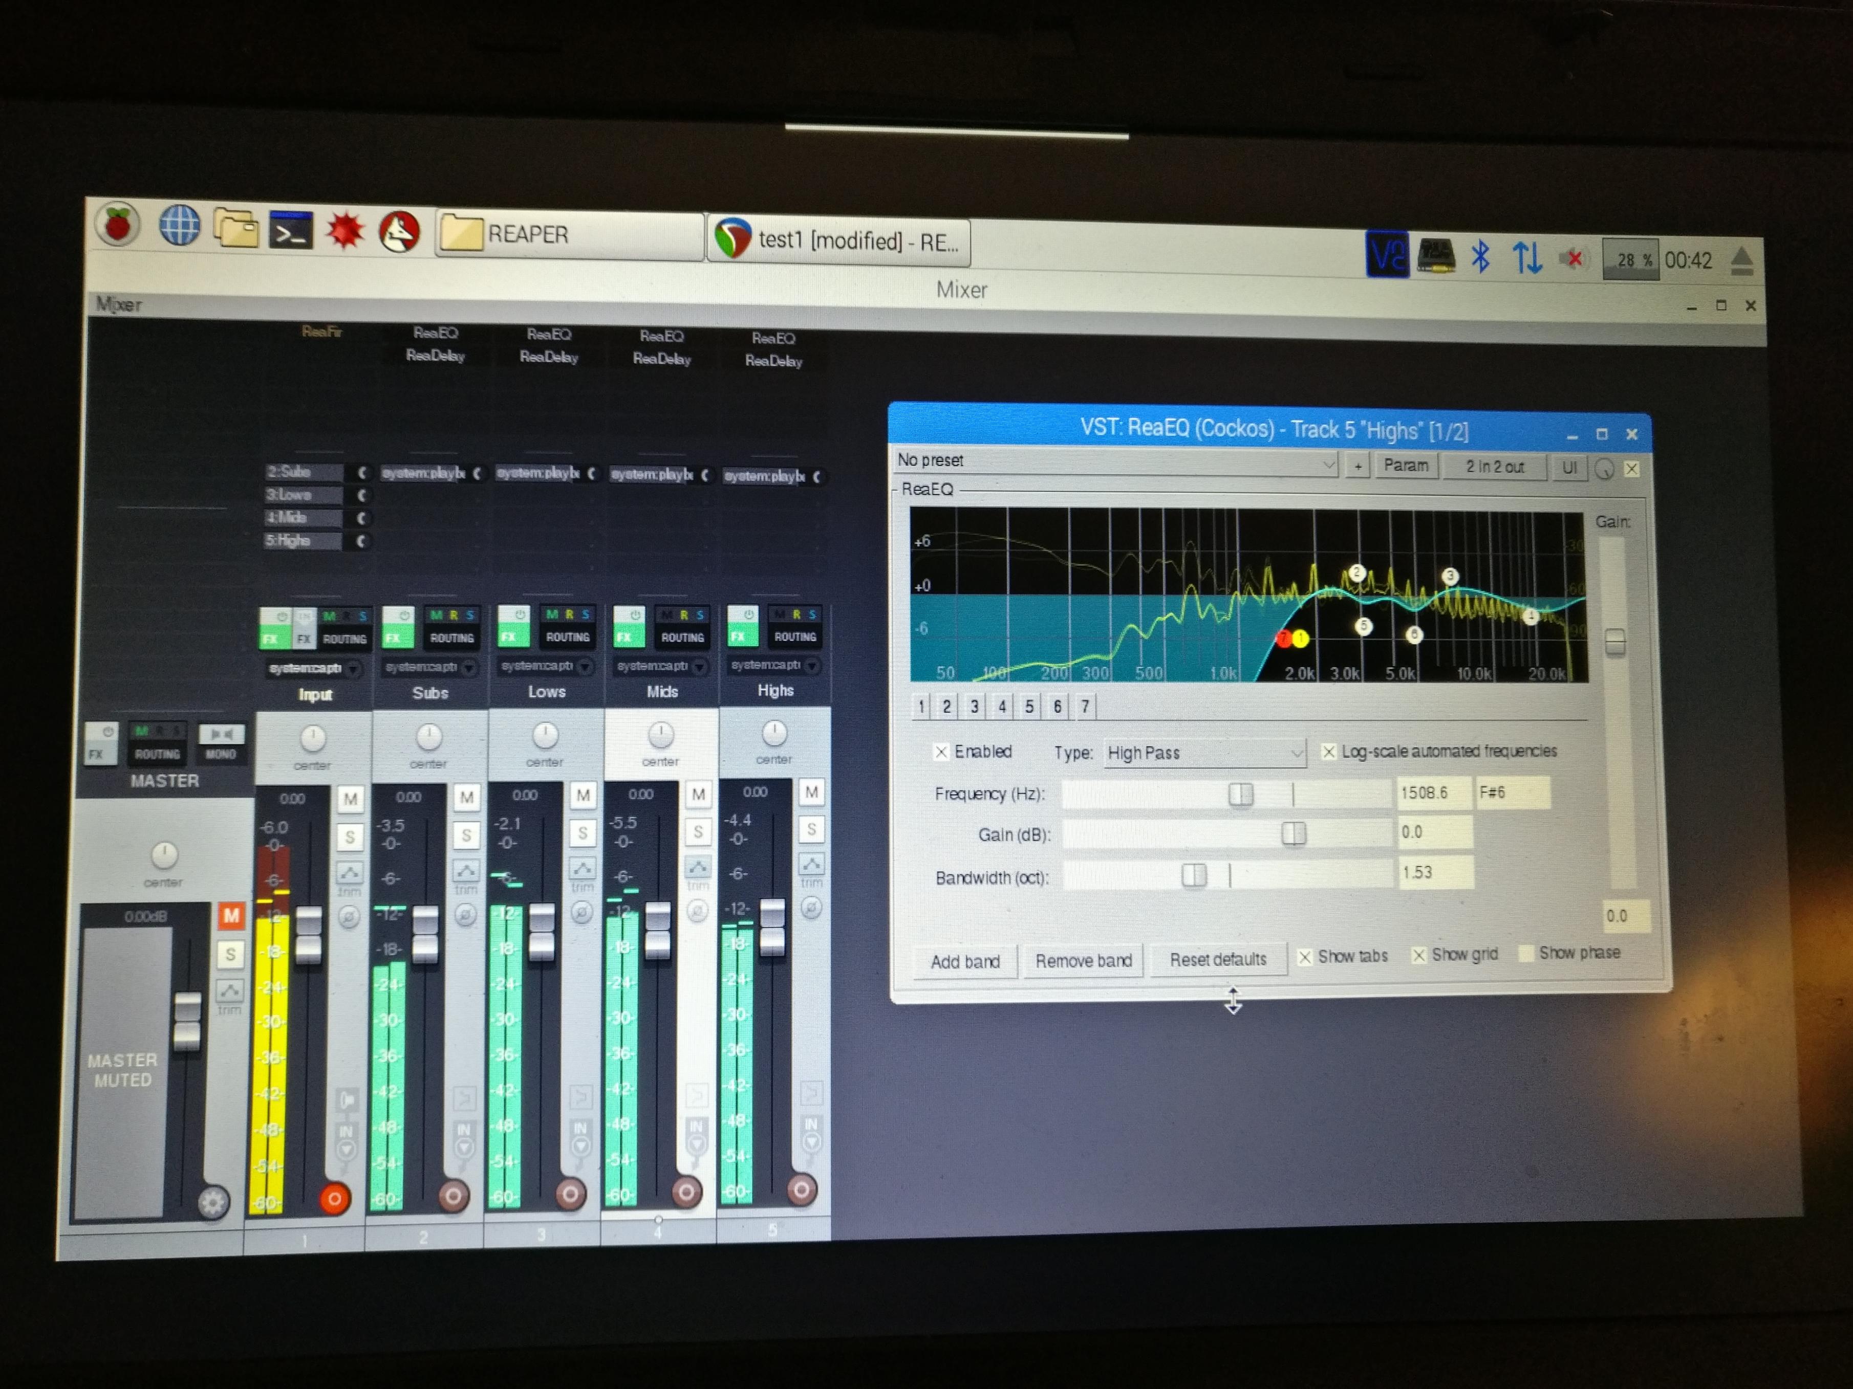Toggle Log-scale automated frequencies checkbox
The width and height of the screenshot is (1853, 1389).
click(1329, 752)
